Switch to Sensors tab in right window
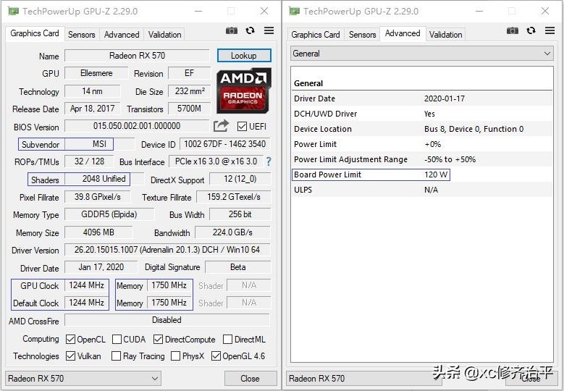564x391 pixels. [362, 35]
